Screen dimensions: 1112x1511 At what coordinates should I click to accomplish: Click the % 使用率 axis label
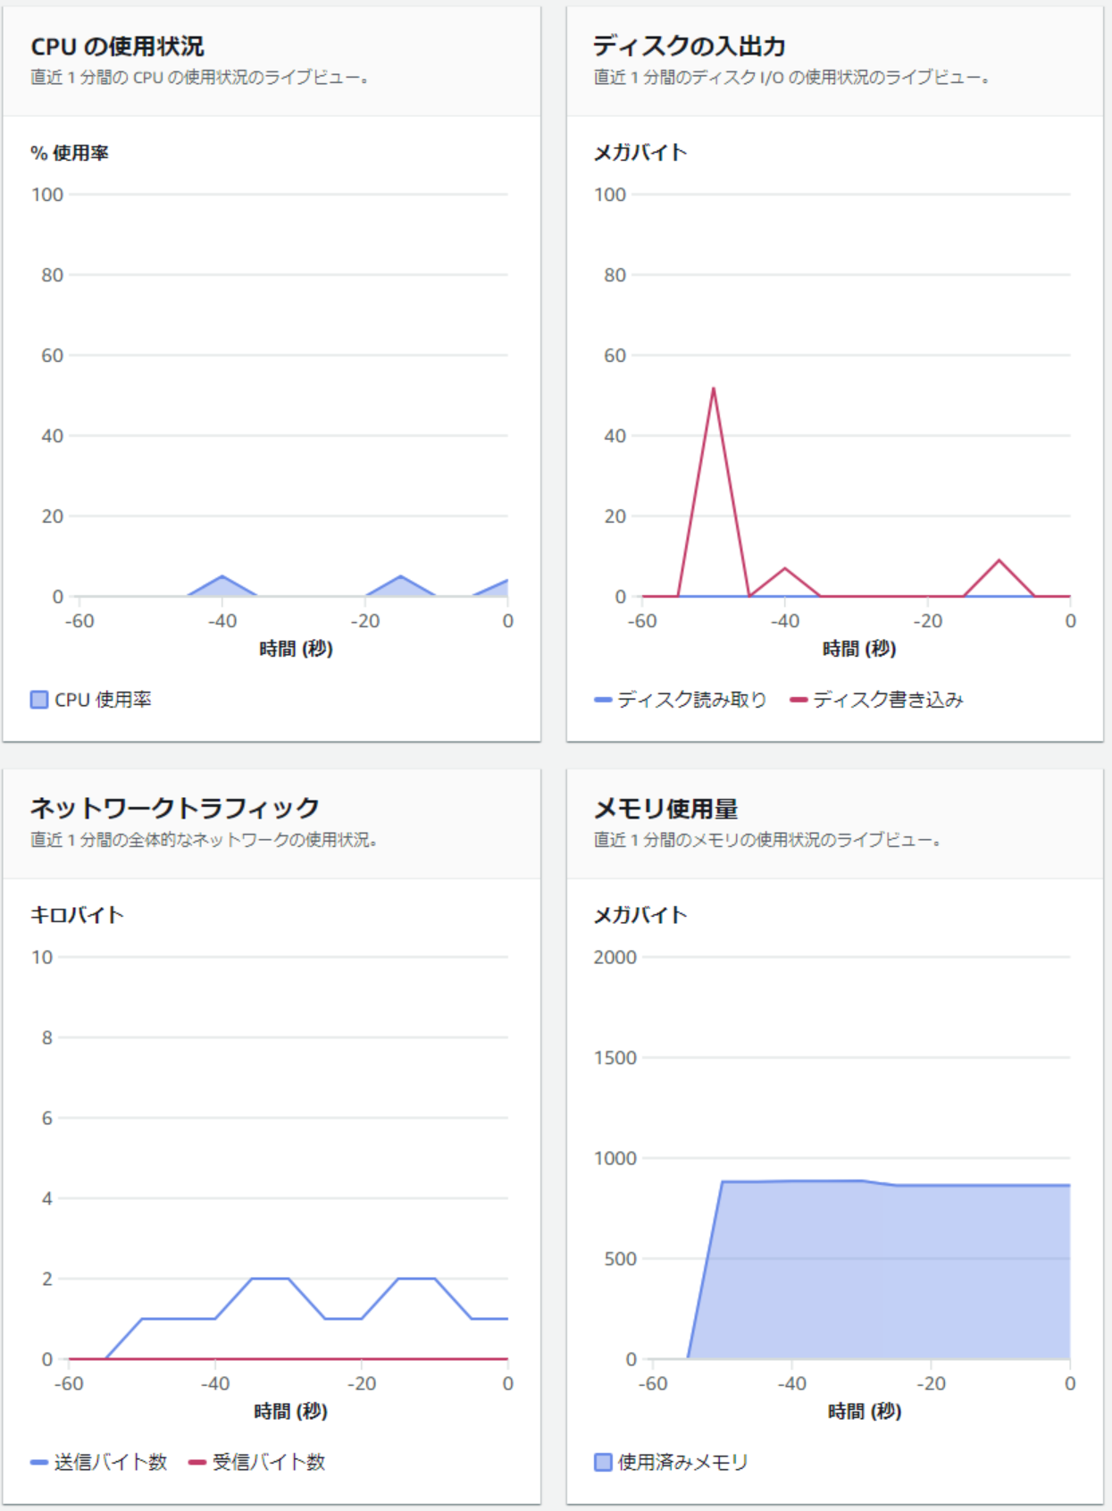click(x=70, y=153)
